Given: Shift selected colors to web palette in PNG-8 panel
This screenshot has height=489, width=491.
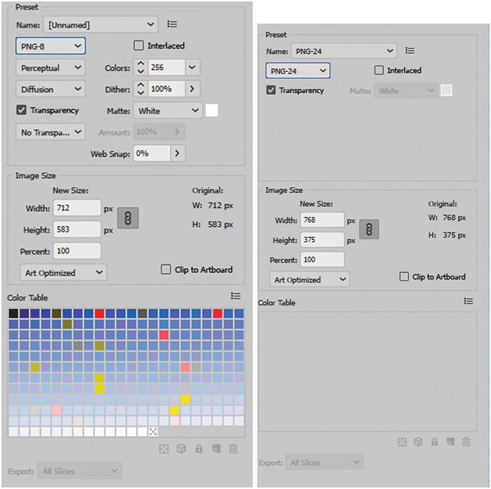Looking at the screenshot, I should point(181,449).
